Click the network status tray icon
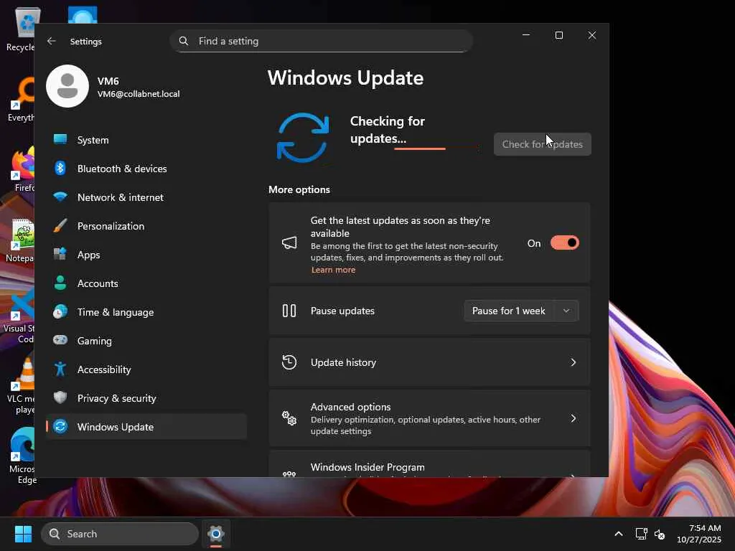The height and width of the screenshot is (551, 735). pyautogui.click(x=641, y=534)
